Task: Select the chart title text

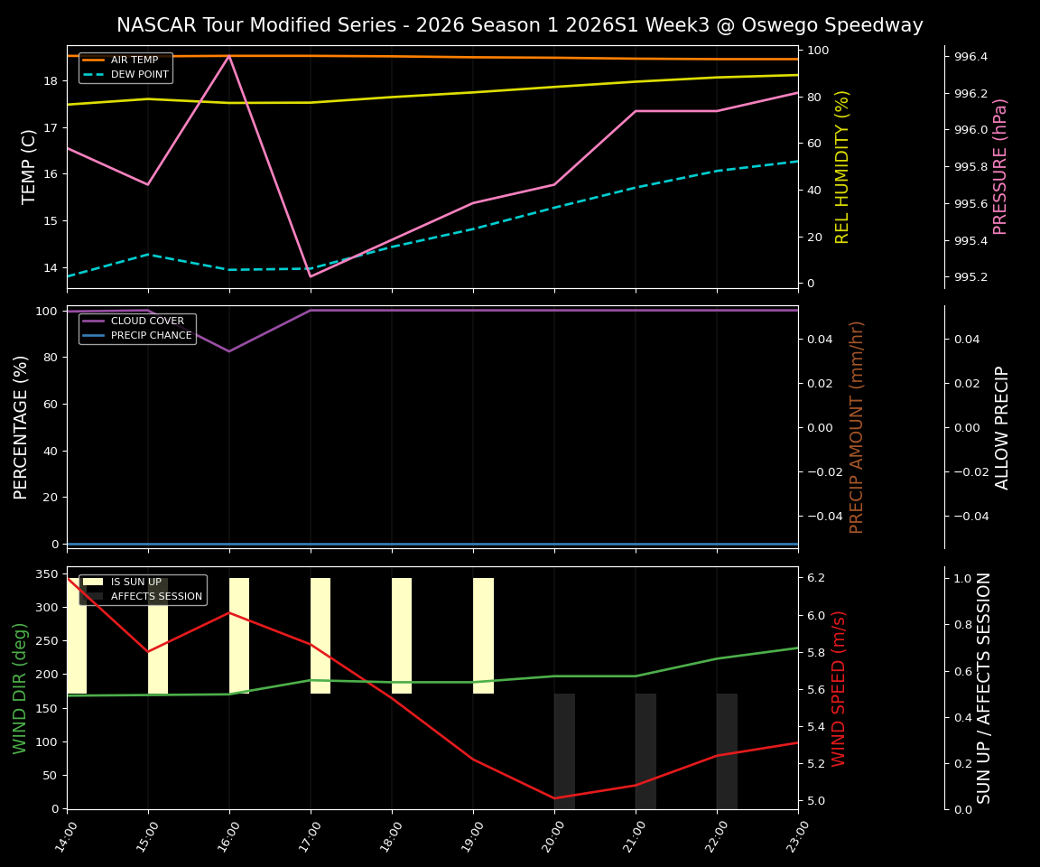Action: 519,25
